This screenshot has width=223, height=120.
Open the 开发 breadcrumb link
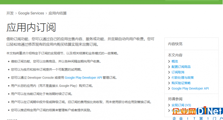10,13
